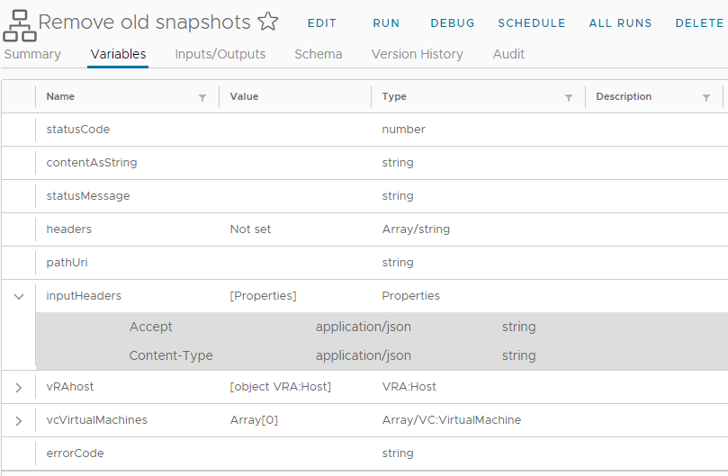
Task: Click the DEBUG button
Action: pyautogui.click(x=453, y=23)
